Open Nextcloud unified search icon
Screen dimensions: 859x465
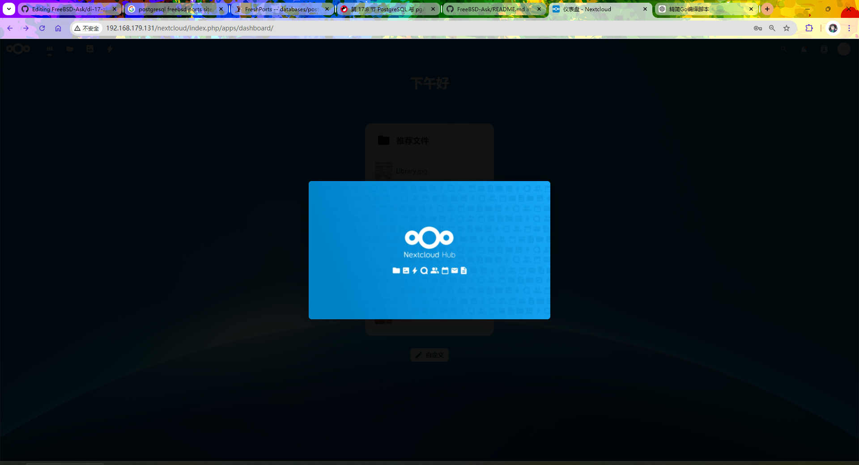[x=784, y=49]
